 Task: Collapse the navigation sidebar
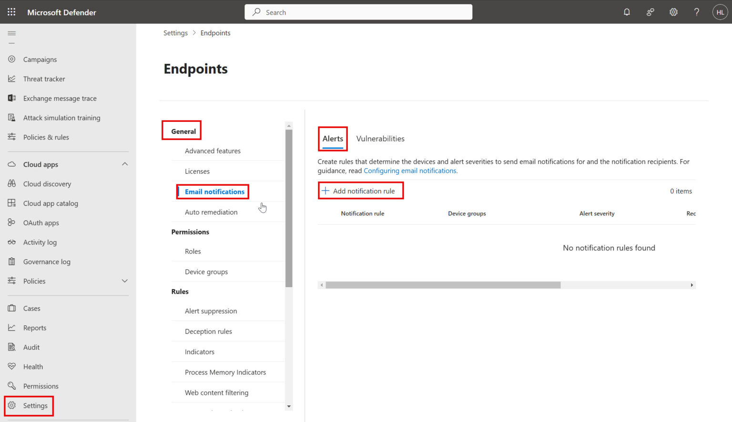coord(11,33)
